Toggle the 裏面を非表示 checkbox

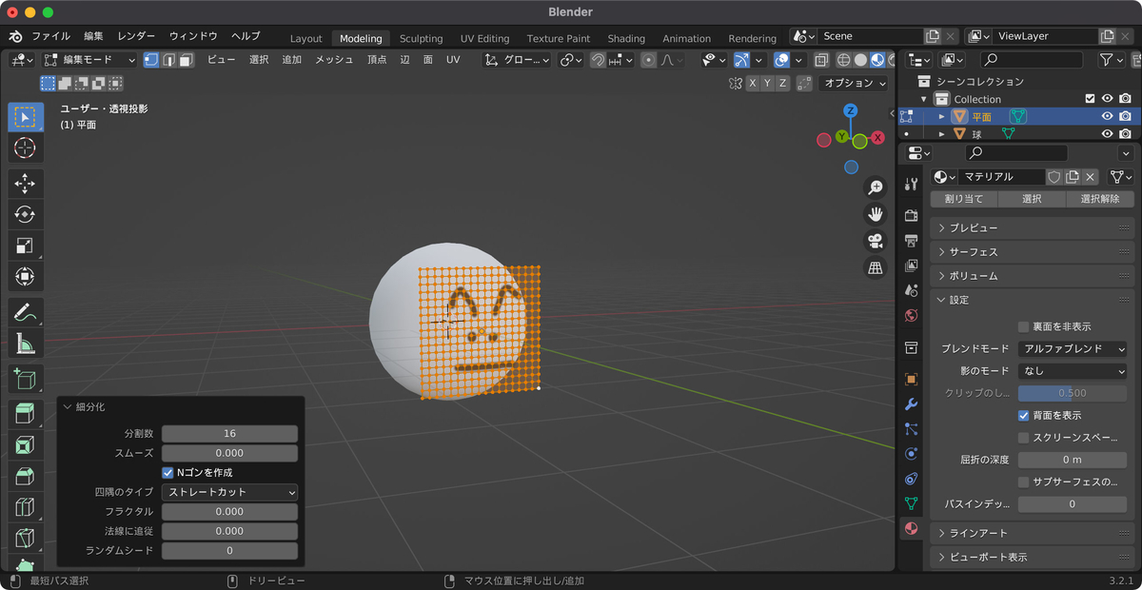tap(1024, 326)
